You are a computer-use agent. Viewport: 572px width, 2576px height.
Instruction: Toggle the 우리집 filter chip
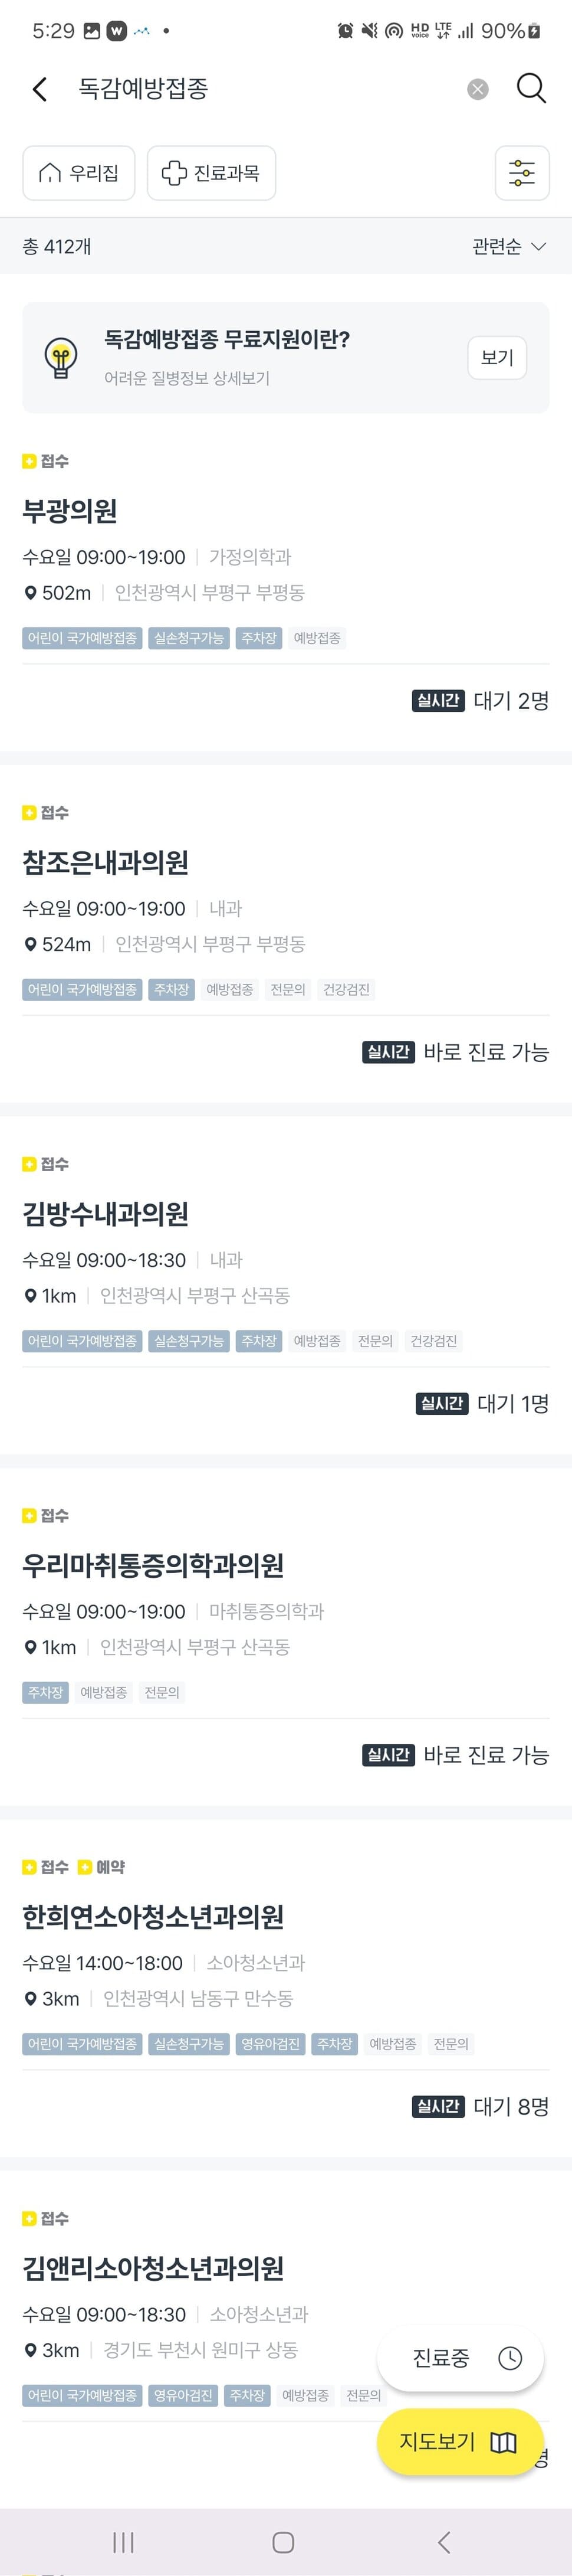tap(79, 173)
